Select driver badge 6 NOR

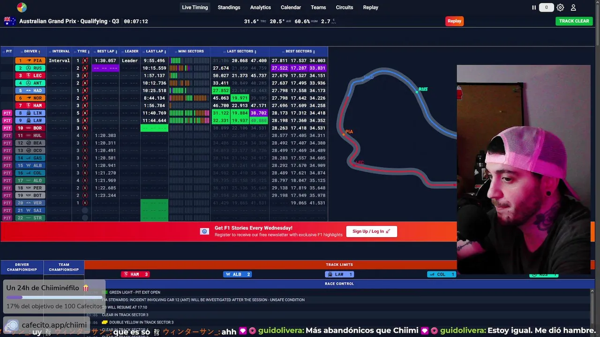pyautogui.click(x=30, y=98)
